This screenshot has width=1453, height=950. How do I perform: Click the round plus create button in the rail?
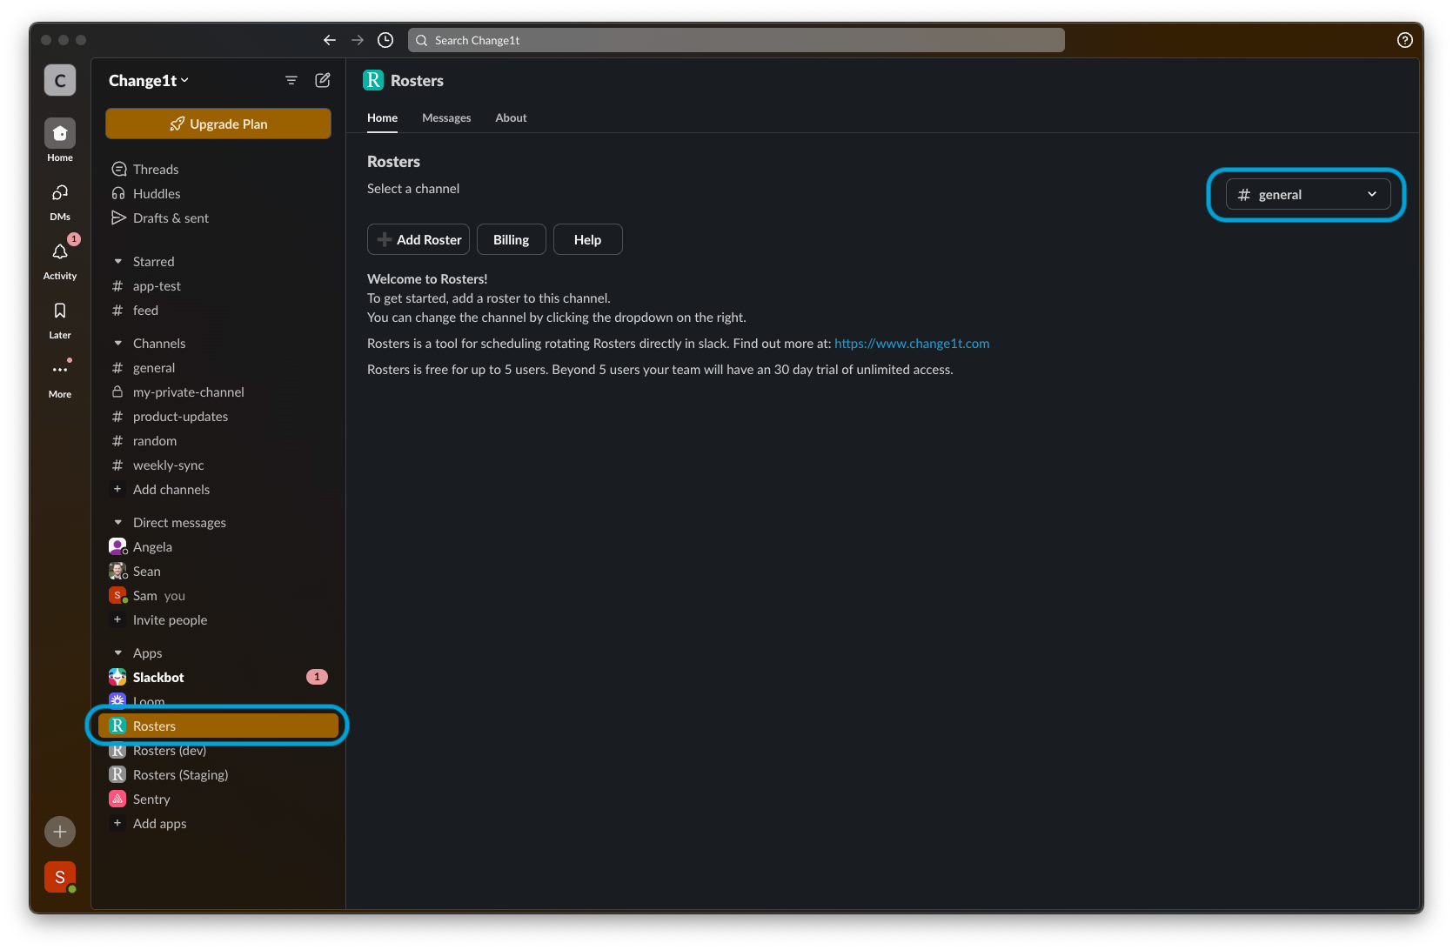(x=60, y=832)
